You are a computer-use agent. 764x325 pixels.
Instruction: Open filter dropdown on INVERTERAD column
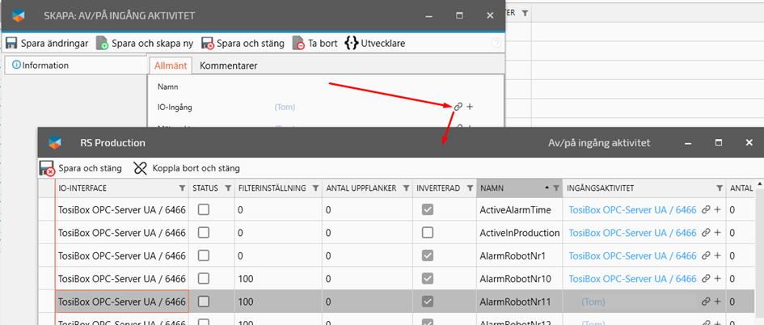467,188
